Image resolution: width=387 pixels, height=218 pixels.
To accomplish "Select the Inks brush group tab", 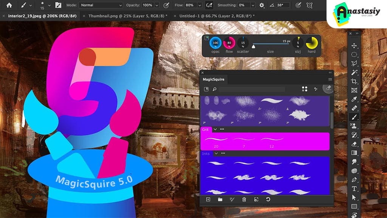I will tap(206, 154).
